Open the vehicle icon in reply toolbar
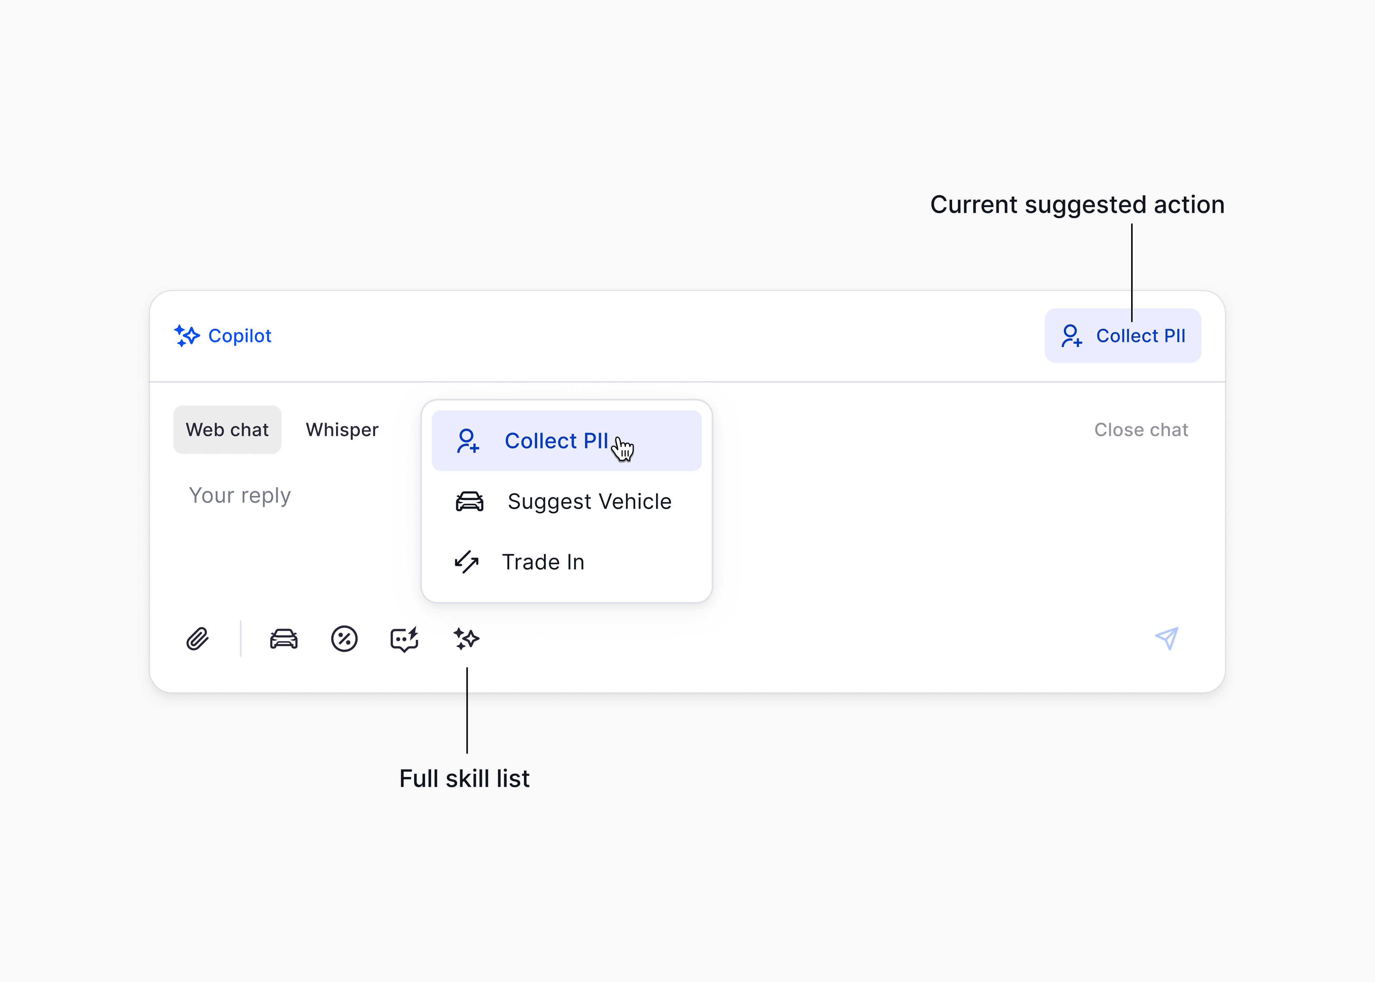The height and width of the screenshot is (982, 1375). 284,639
